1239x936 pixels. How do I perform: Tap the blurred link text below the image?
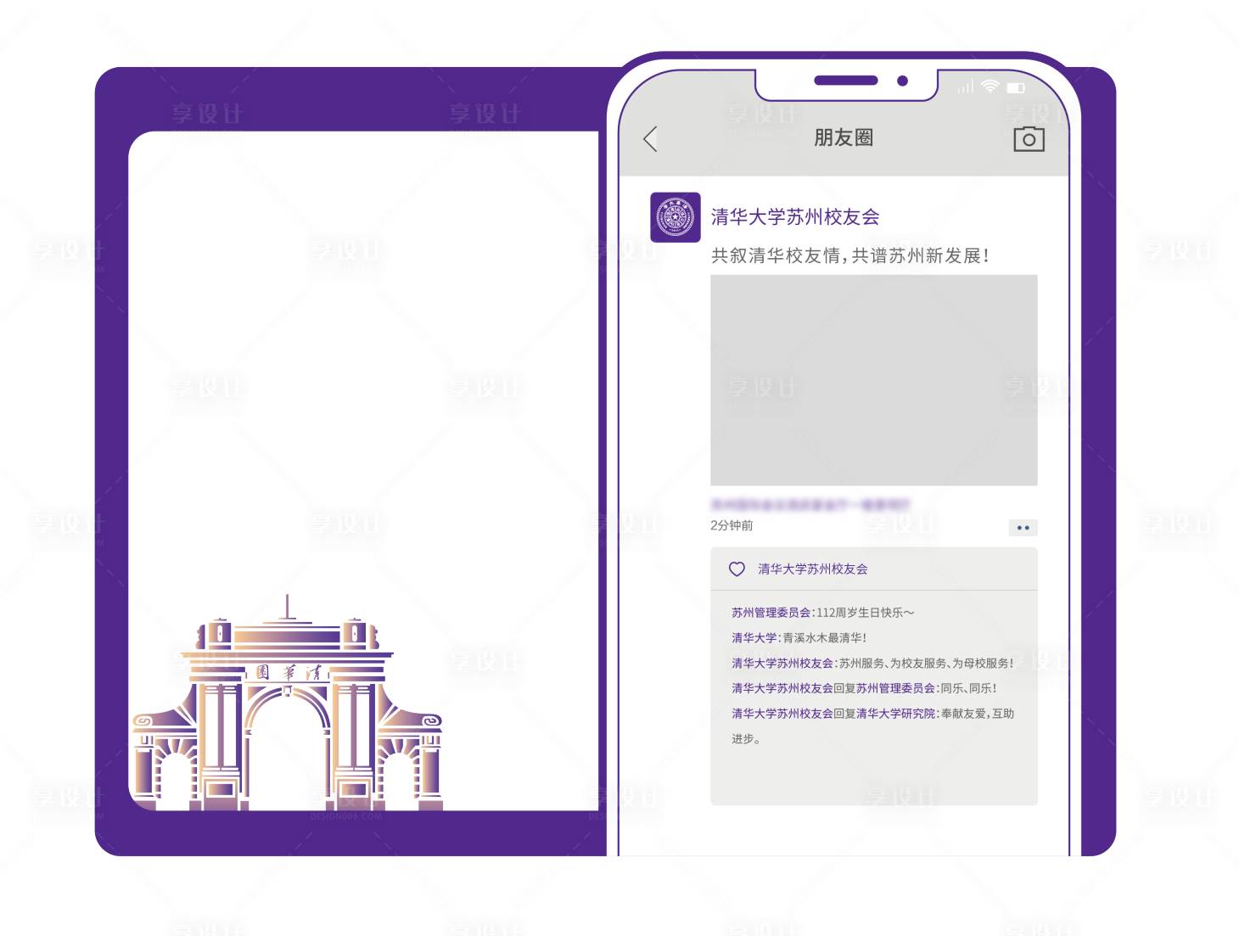point(810,504)
